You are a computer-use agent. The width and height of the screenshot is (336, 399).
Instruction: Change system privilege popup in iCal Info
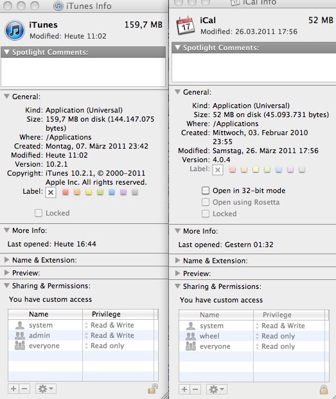click(x=280, y=326)
